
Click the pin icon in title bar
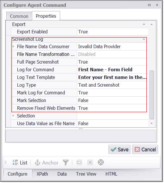(157, 5)
